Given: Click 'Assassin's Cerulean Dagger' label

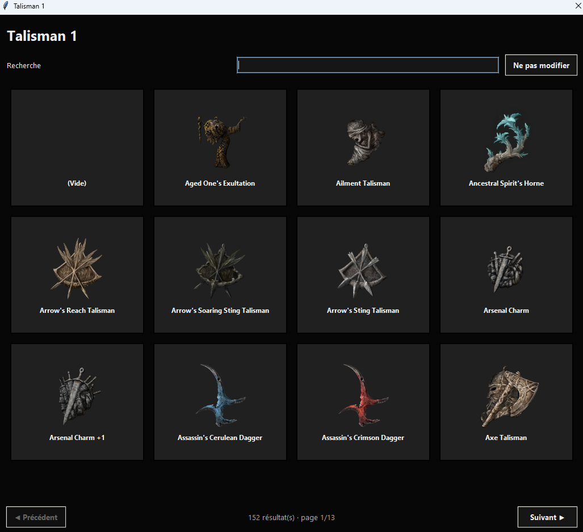Looking at the screenshot, I should click(x=220, y=438).
